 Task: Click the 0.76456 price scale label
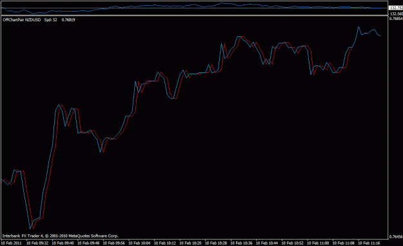point(396,237)
